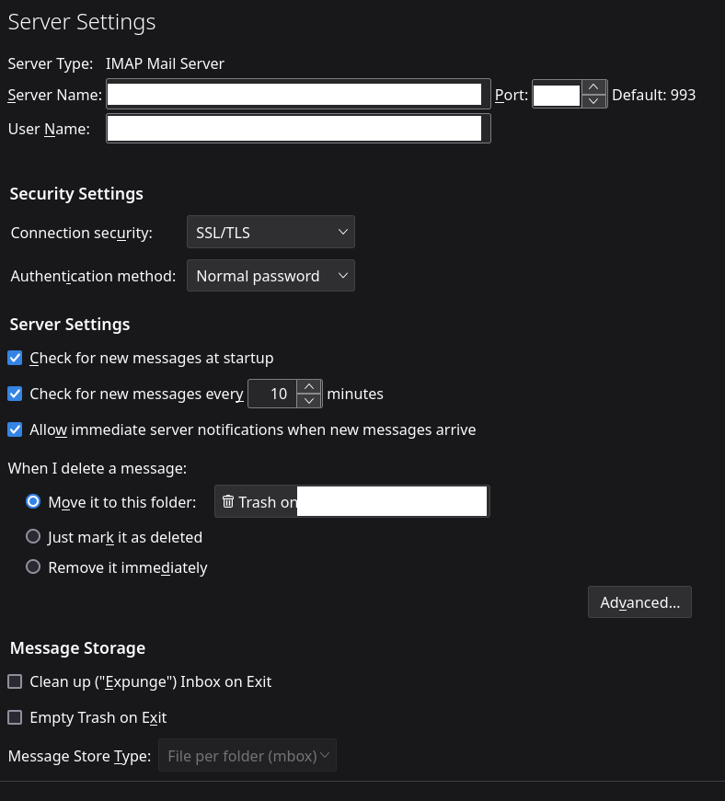This screenshot has height=801, width=725.
Task: Open Authentication method dropdown
Action: tap(270, 276)
